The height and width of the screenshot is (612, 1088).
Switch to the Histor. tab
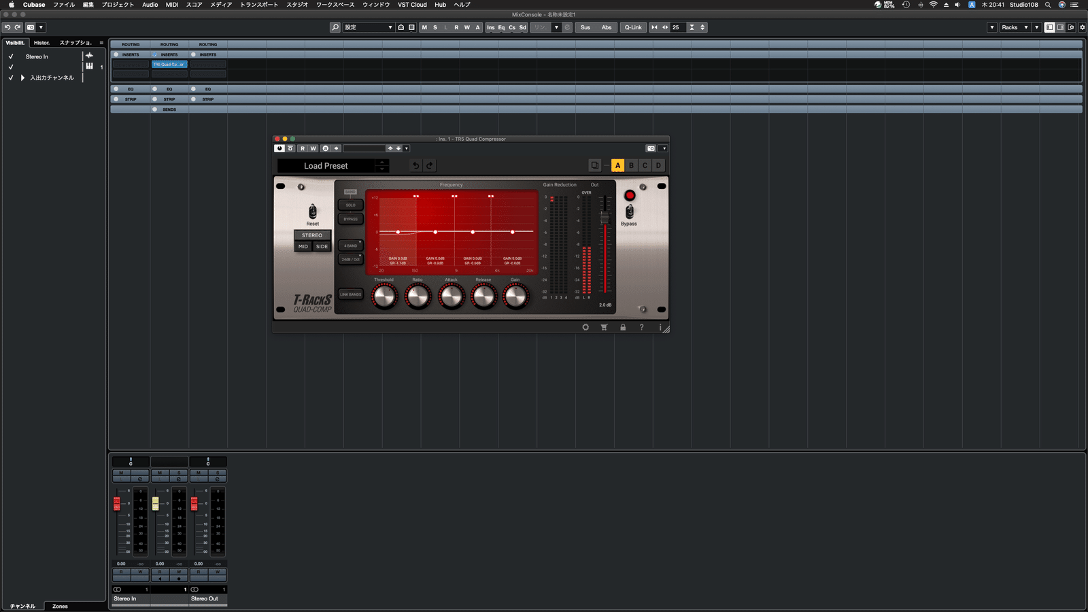pyautogui.click(x=42, y=43)
